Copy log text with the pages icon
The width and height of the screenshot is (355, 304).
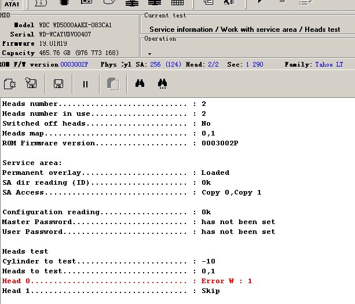pyautogui.click(x=113, y=84)
